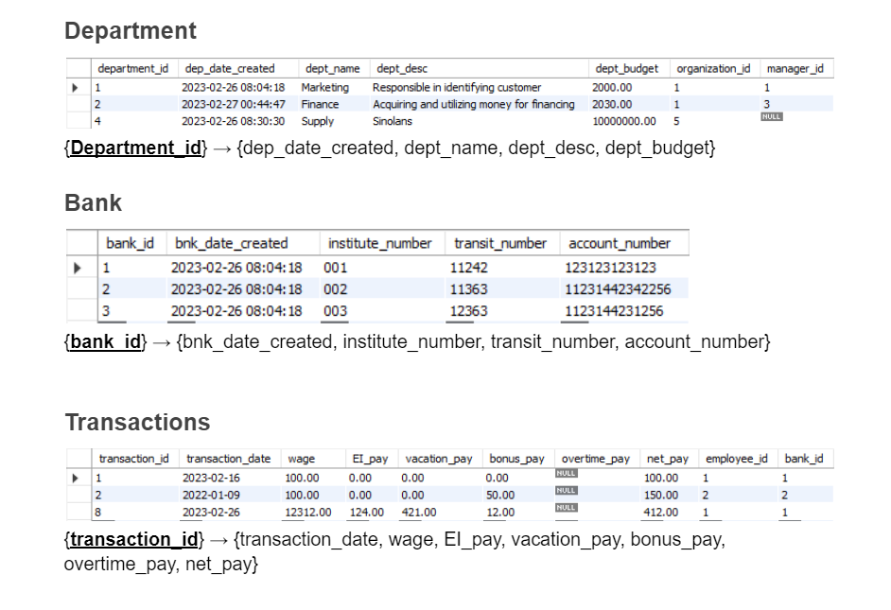891x610 pixels.
Task: Click the NULL badge in overtime_pay of transaction 8
Action: tap(565, 507)
